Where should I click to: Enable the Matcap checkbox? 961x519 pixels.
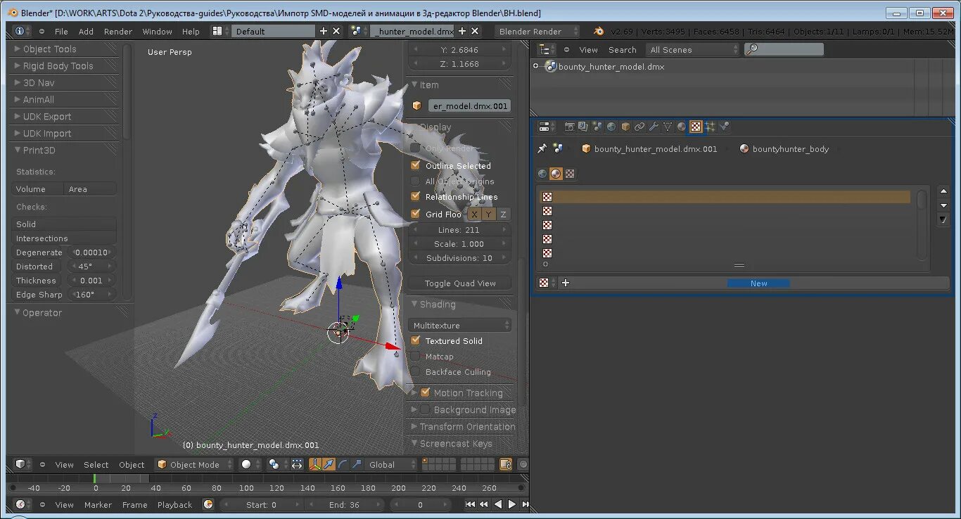click(x=415, y=357)
